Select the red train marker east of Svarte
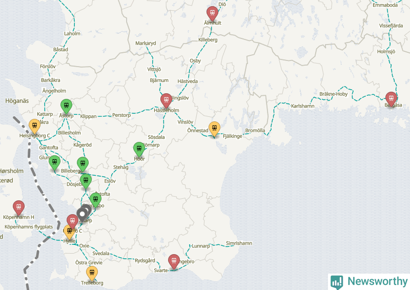Image resolution: width=410 pixels, height=290 pixels. tap(174, 261)
